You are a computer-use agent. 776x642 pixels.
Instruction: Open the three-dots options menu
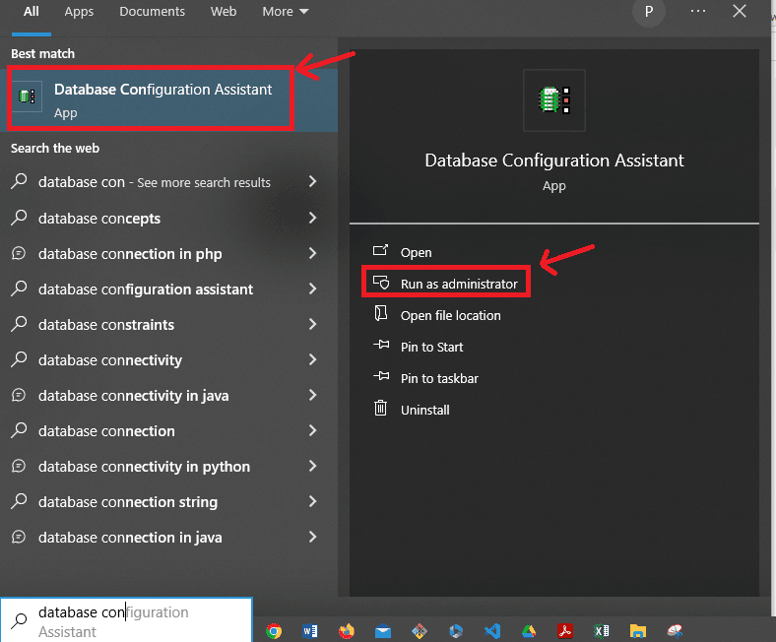[698, 12]
